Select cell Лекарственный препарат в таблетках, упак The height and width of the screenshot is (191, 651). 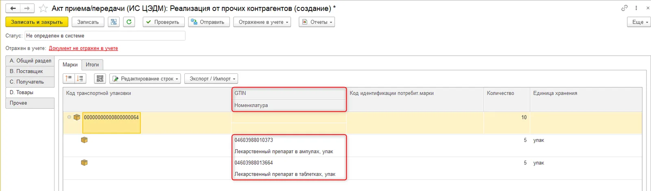tap(289, 174)
